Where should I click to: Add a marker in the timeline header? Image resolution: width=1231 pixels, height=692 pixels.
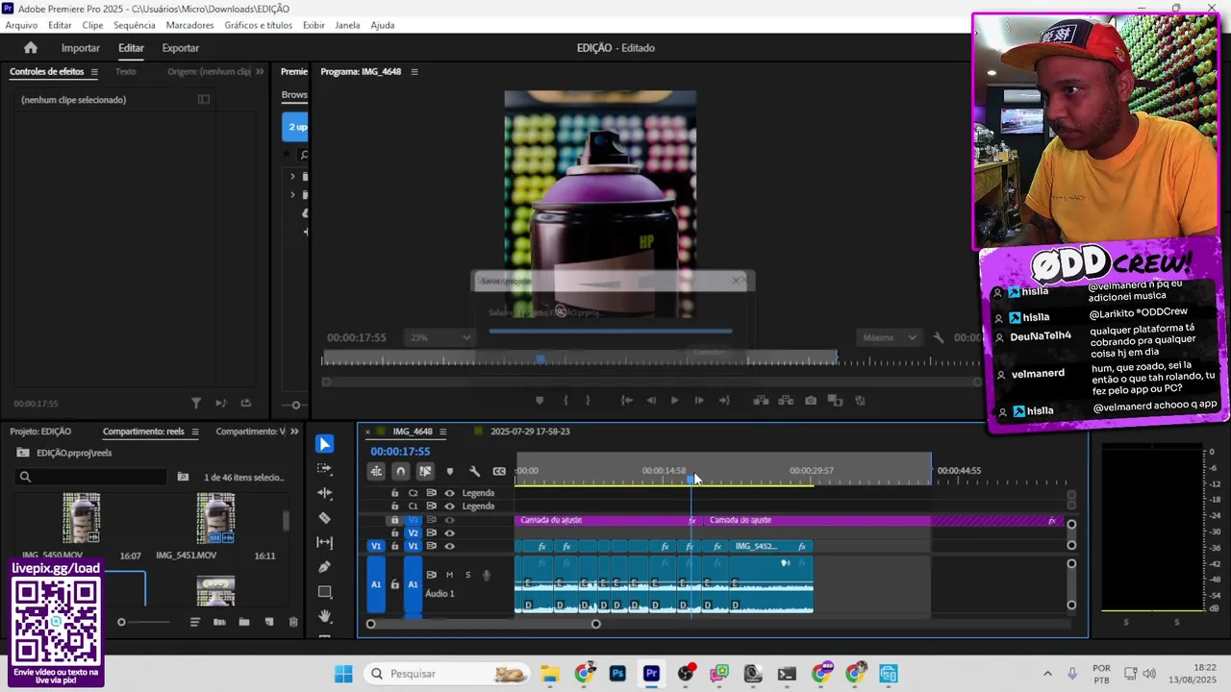tap(449, 471)
